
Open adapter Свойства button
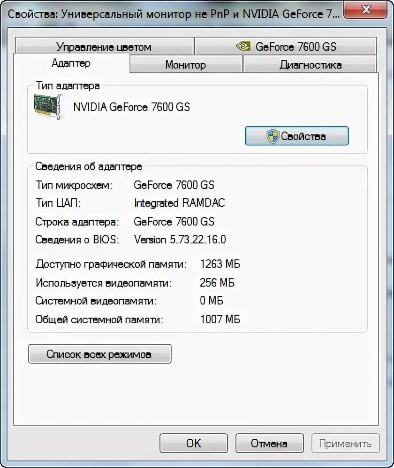[296, 136]
